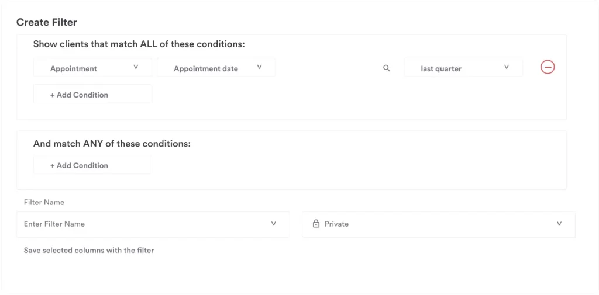Image resolution: width=599 pixels, height=295 pixels.
Task: Expand the last quarter value dropdown
Action: 463,68
